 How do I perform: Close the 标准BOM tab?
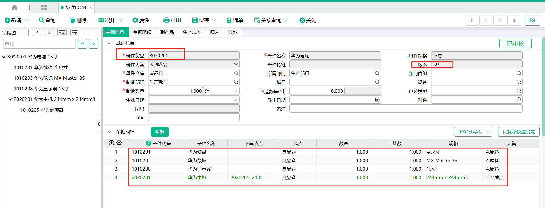pyautogui.click(x=91, y=7)
